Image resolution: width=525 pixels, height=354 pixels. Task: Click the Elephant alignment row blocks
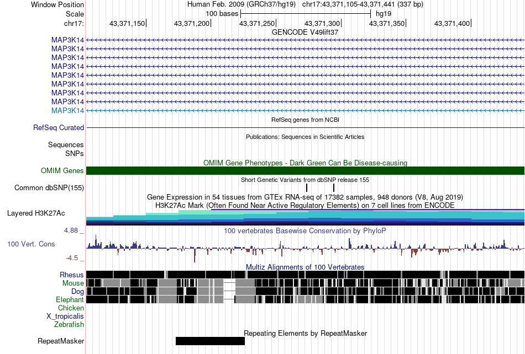pyautogui.click(x=306, y=299)
